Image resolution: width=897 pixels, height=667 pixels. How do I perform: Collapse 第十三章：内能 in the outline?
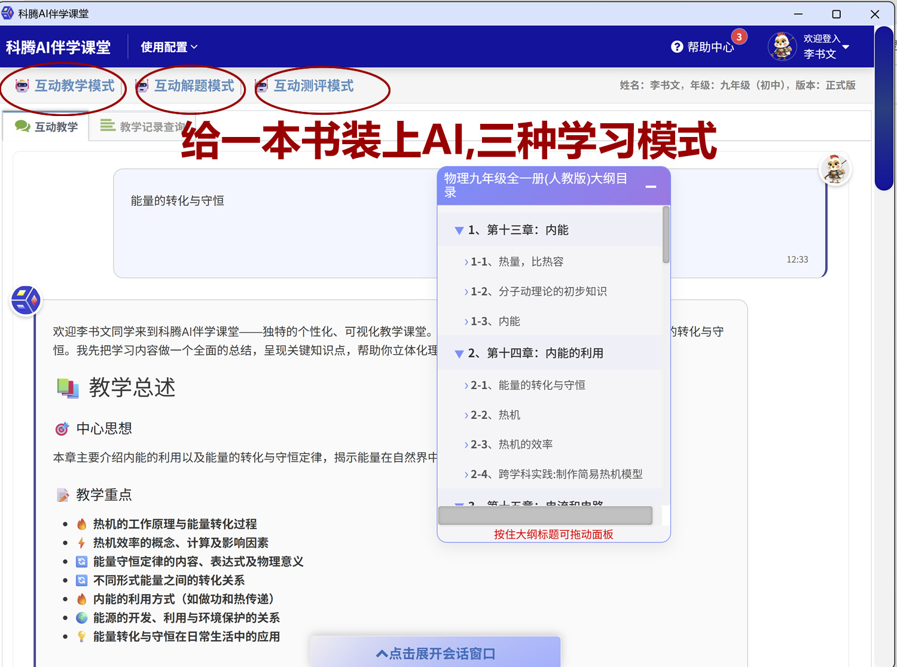coord(459,230)
